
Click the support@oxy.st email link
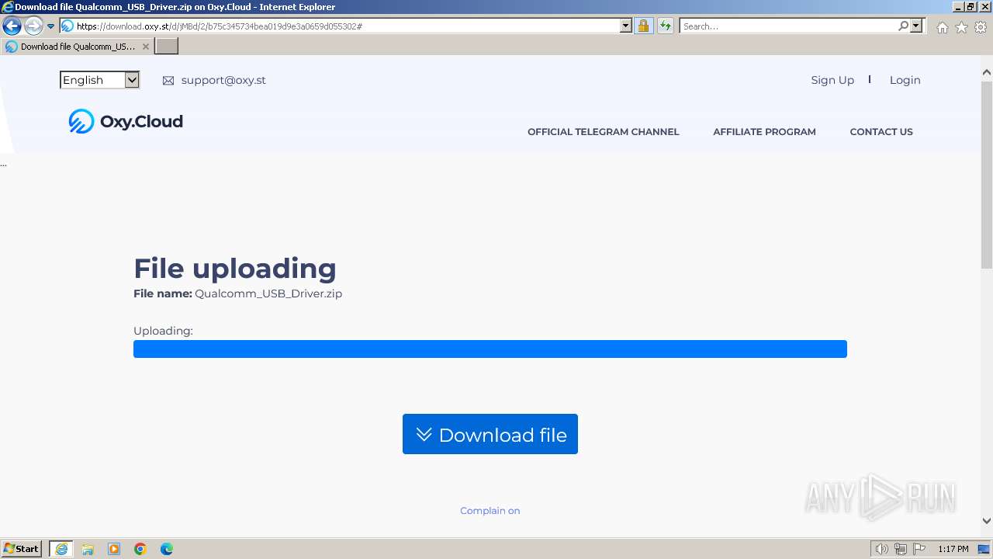tap(223, 80)
